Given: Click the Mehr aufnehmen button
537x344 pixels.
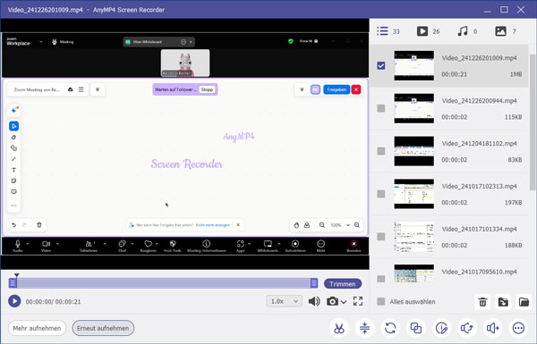Looking at the screenshot, I should click(37, 328).
